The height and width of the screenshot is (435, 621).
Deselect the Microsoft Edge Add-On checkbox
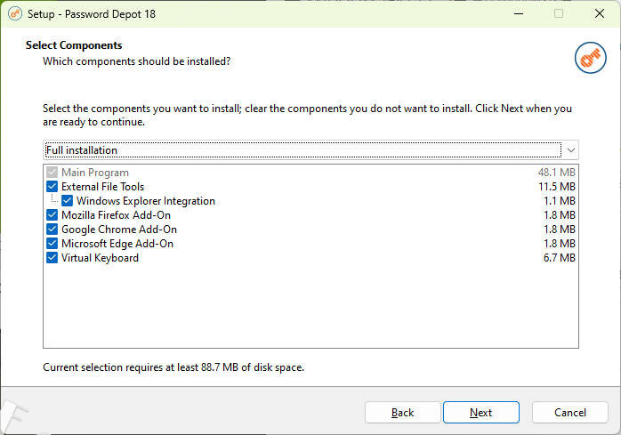coord(52,244)
